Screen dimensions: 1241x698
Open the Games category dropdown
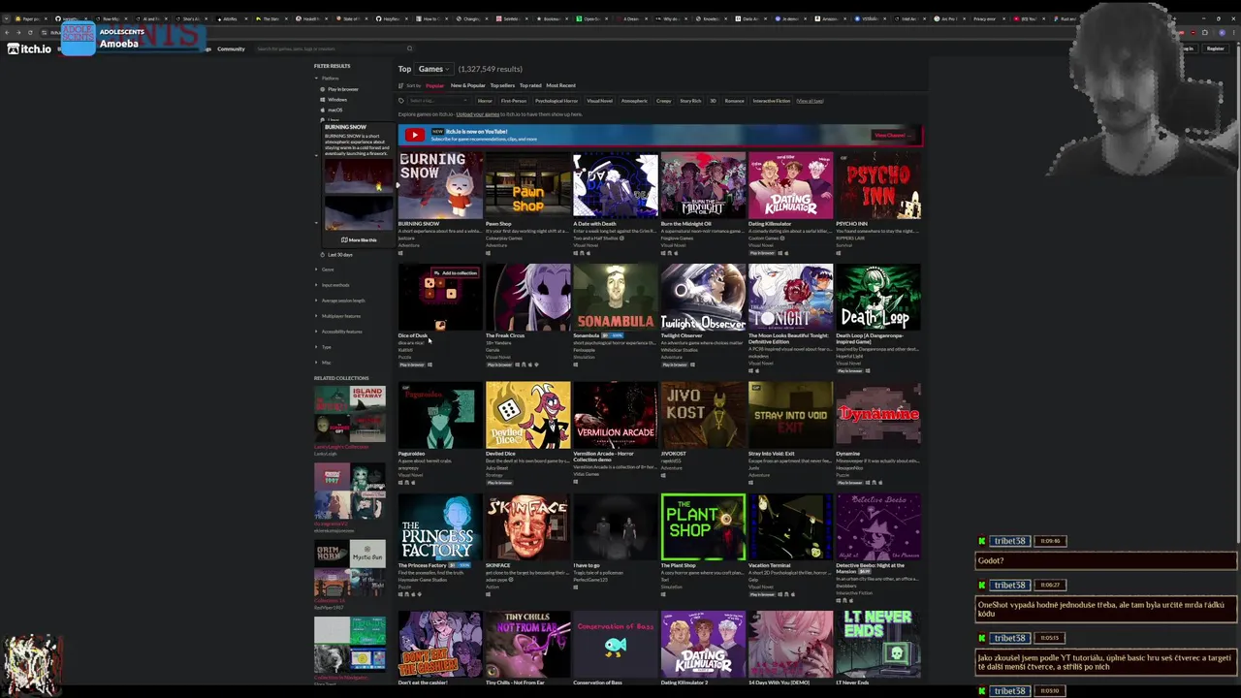pyautogui.click(x=433, y=69)
